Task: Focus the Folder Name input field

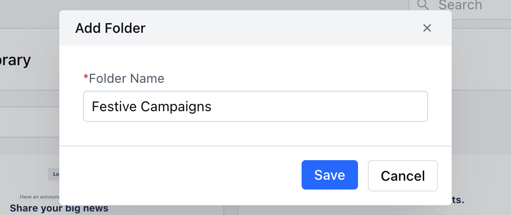Action: 255,106
